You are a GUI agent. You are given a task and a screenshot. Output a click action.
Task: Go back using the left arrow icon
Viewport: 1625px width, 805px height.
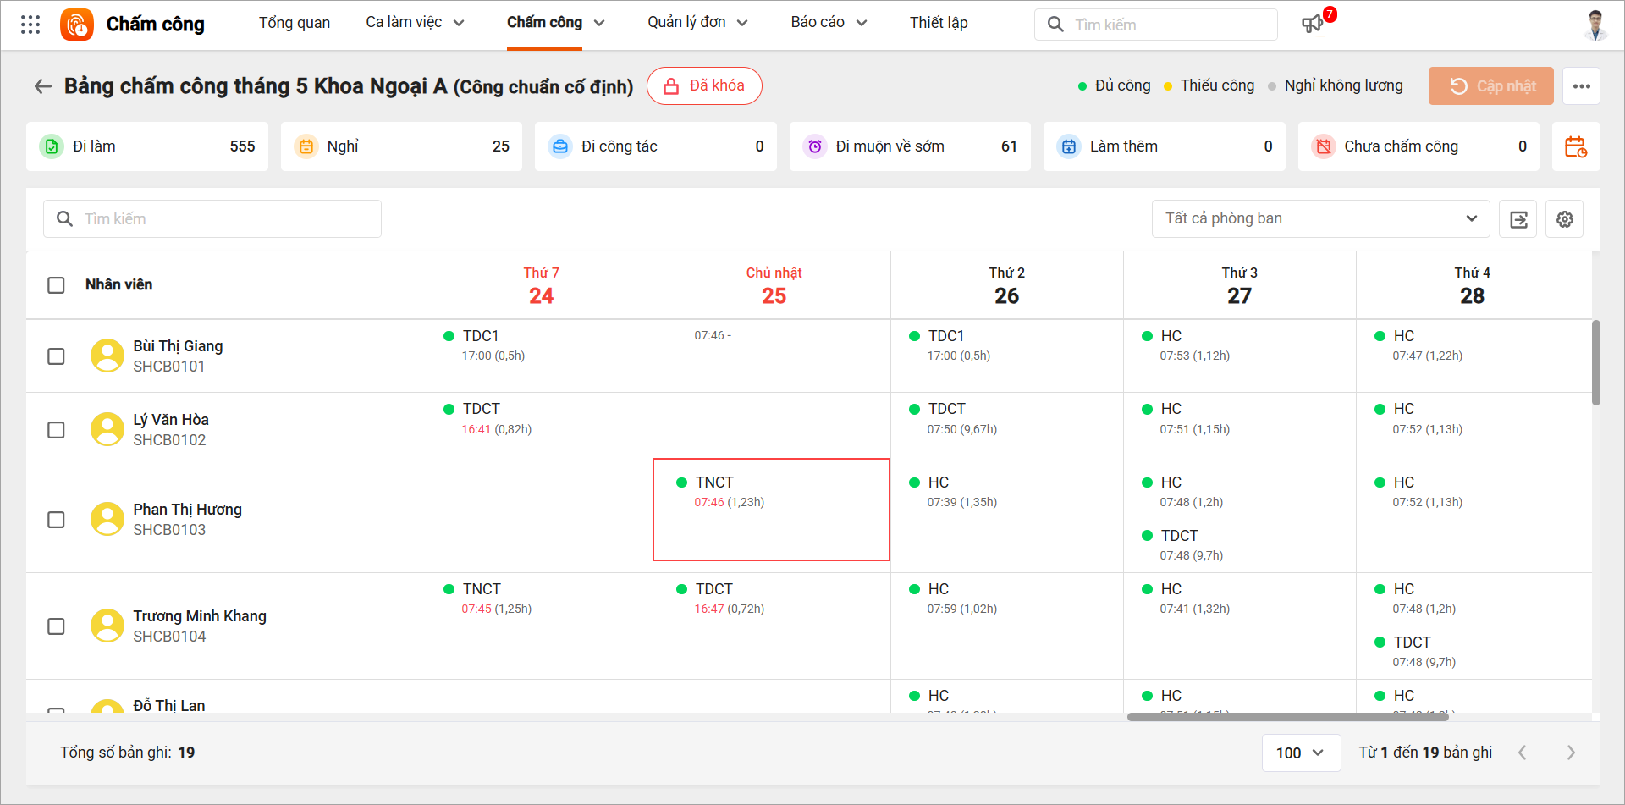[42, 86]
